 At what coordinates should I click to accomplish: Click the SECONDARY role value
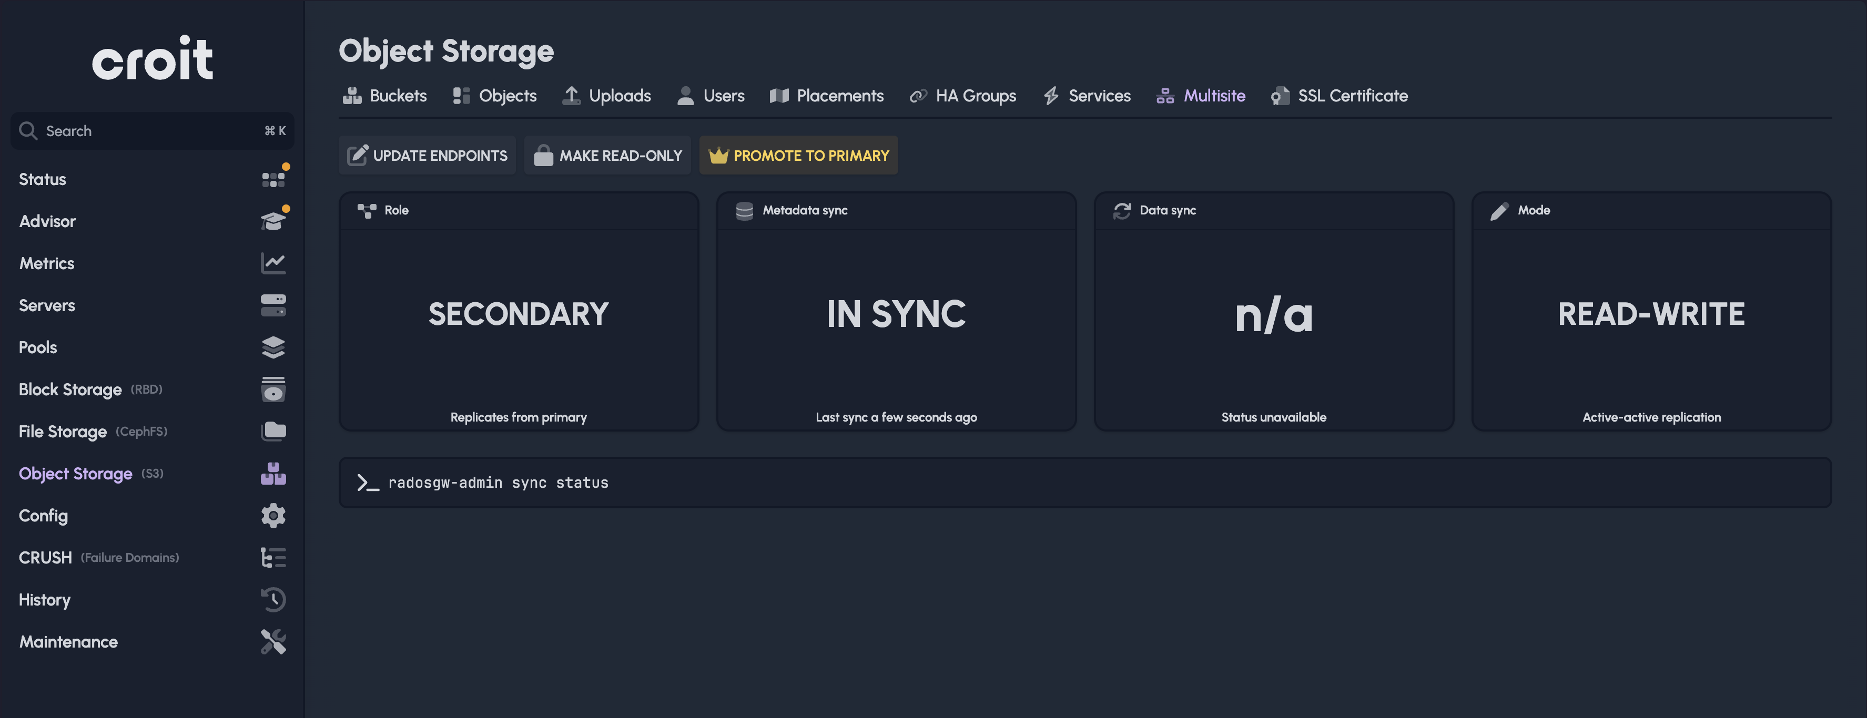click(518, 314)
